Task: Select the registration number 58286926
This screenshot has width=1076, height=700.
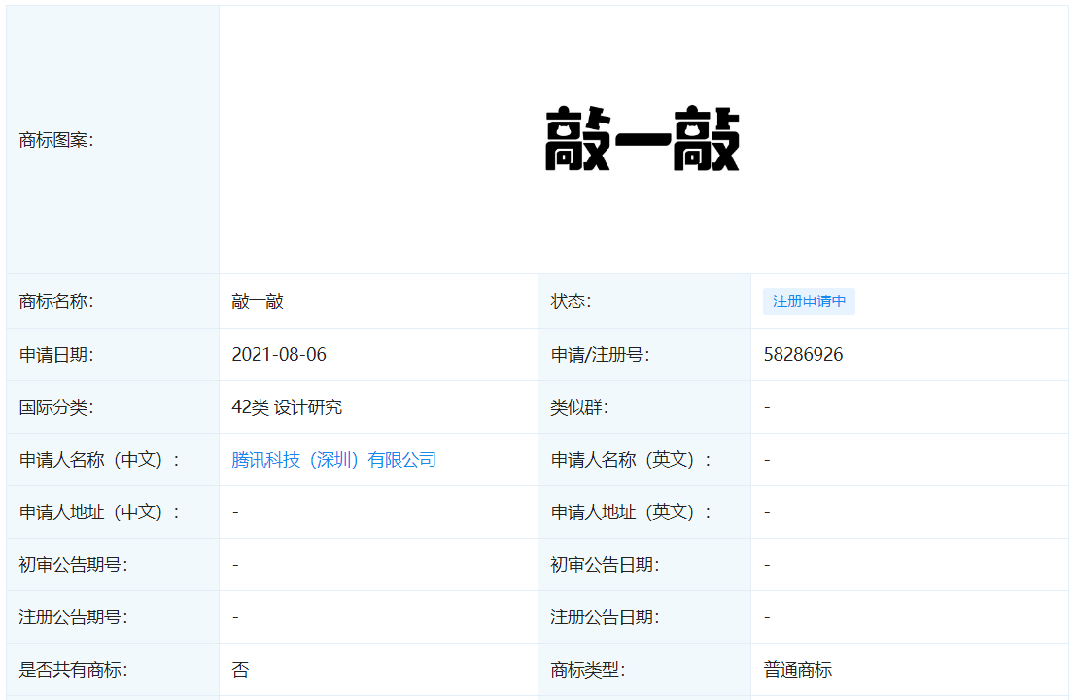Action: (x=803, y=354)
